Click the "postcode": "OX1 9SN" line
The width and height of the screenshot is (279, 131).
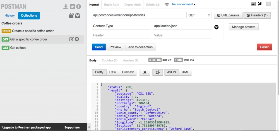pyautogui.click(x=135, y=93)
